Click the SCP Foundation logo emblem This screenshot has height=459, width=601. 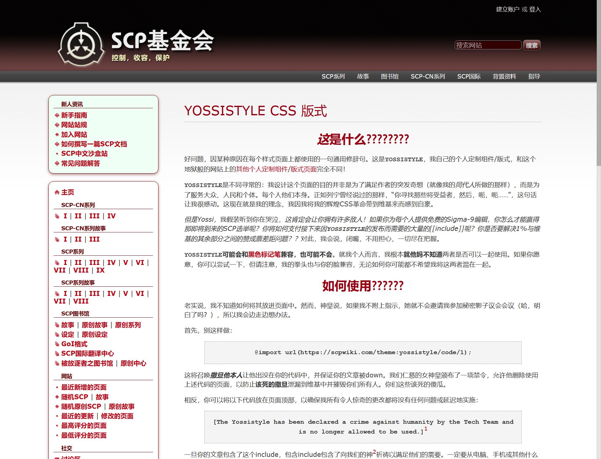pos(81,44)
